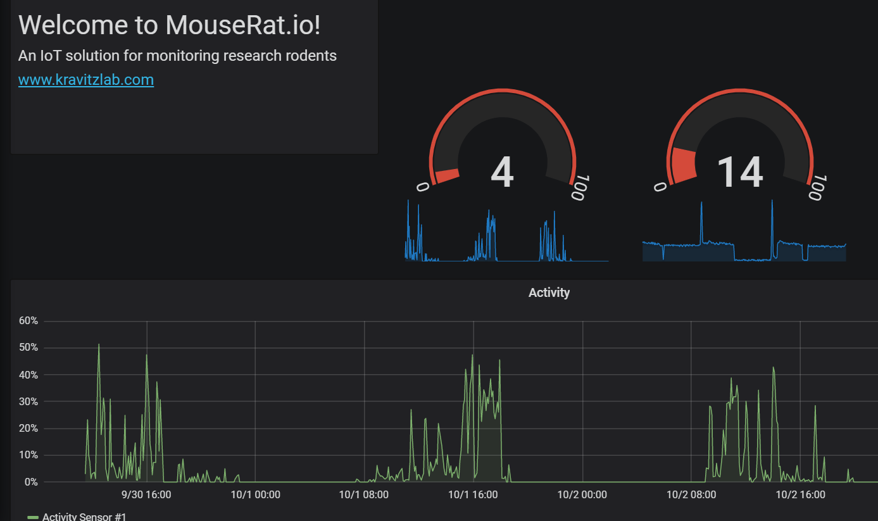Click the 9/30 16:00 time axis label
878x521 pixels.
146,494
